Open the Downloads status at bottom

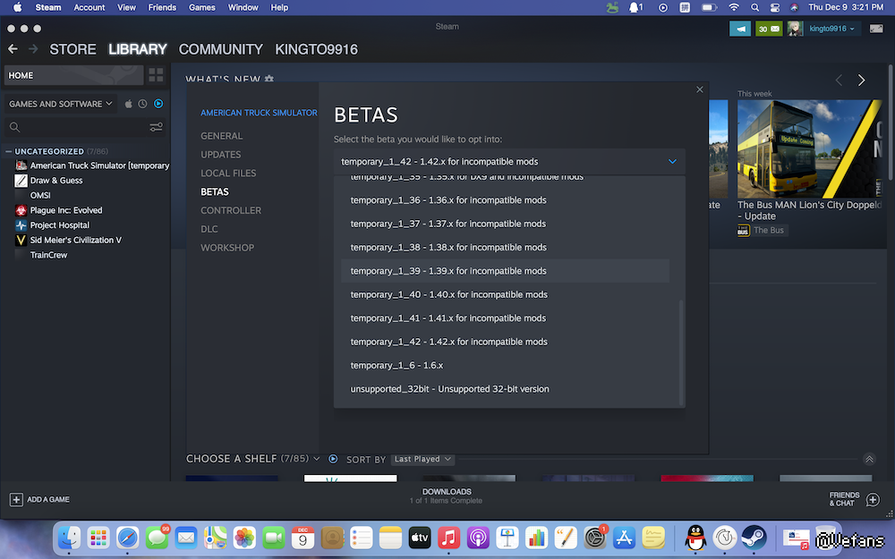447,495
